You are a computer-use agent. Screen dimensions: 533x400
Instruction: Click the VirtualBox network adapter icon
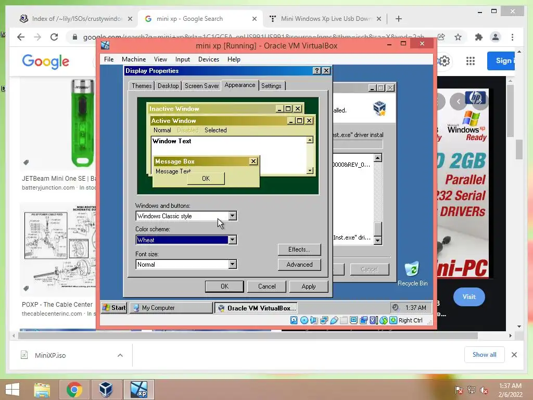pos(324,320)
